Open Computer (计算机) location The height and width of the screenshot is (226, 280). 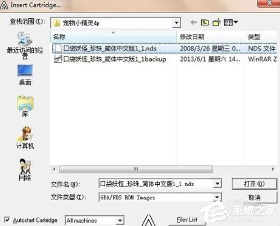point(25,138)
